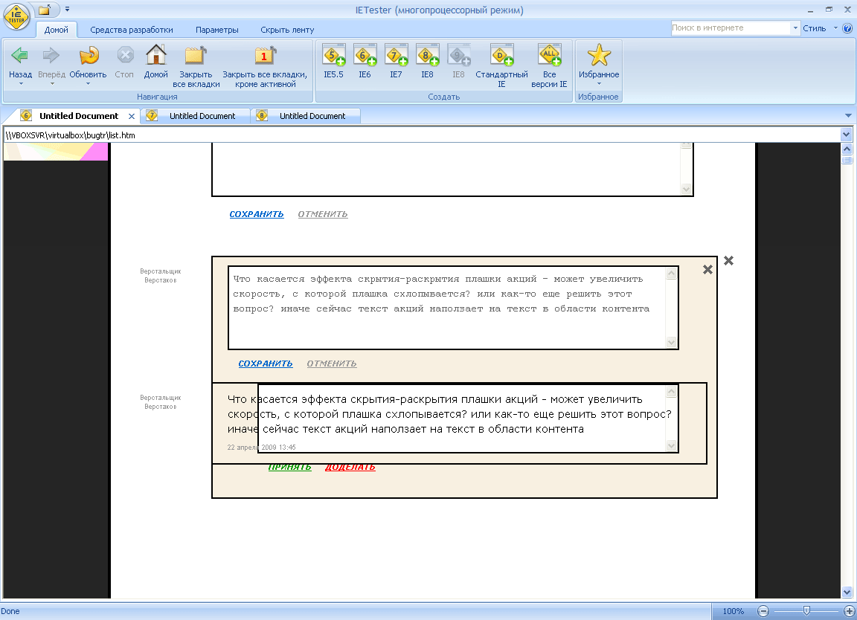Open the Параметры ribbon tab
857x620 pixels.
pos(217,30)
